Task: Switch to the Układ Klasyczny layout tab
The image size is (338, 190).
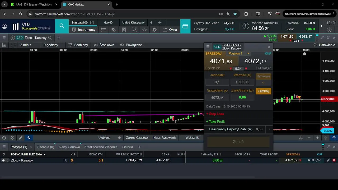Action: pyautogui.click(x=133, y=23)
